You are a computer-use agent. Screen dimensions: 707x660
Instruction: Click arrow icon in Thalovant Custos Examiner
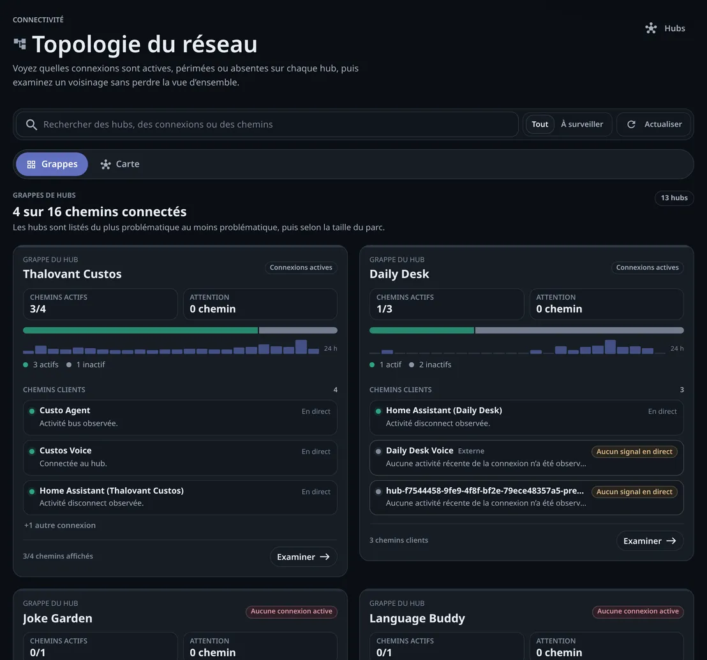click(x=325, y=557)
